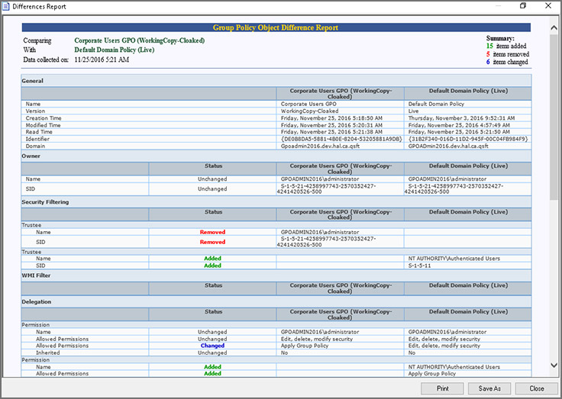This screenshot has height=399, width=562.
Task: Click the Owner section header
Action: click(x=31, y=156)
